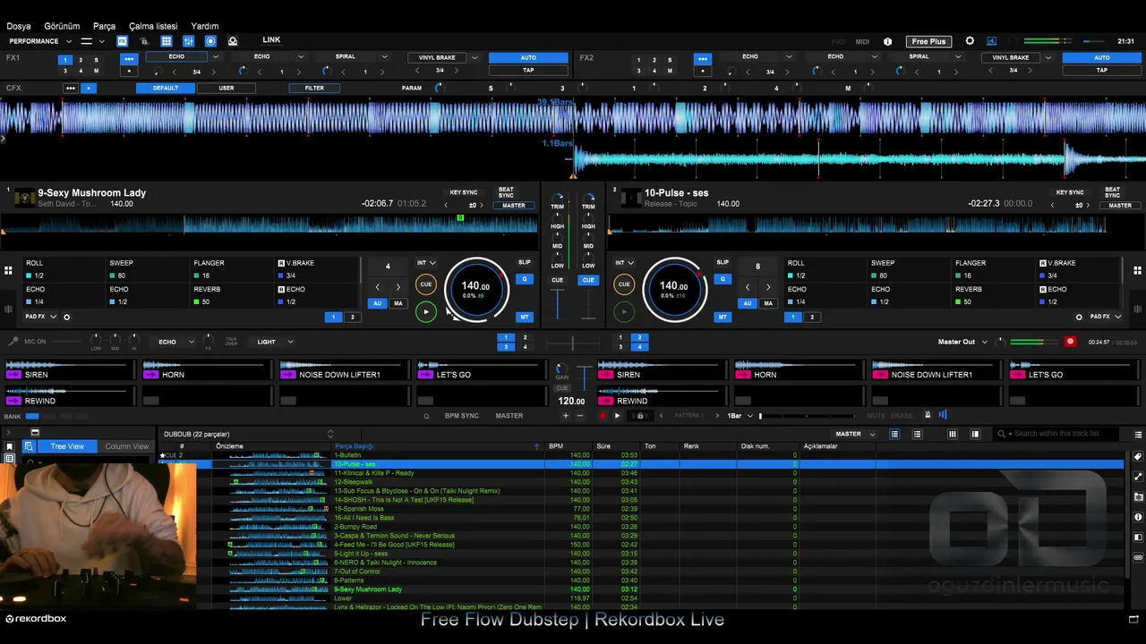Click FX1 TAP tempo button

coord(528,71)
